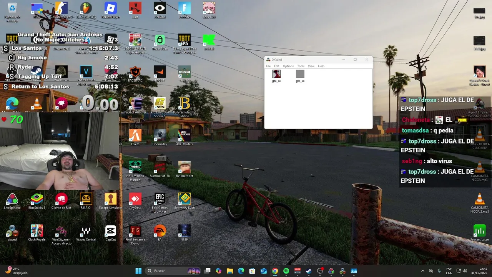The width and height of the screenshot is (492, 277).
Task: Select the Waves Central desktop shortcut
Action: pyautogui.click(x=86, y=234)
